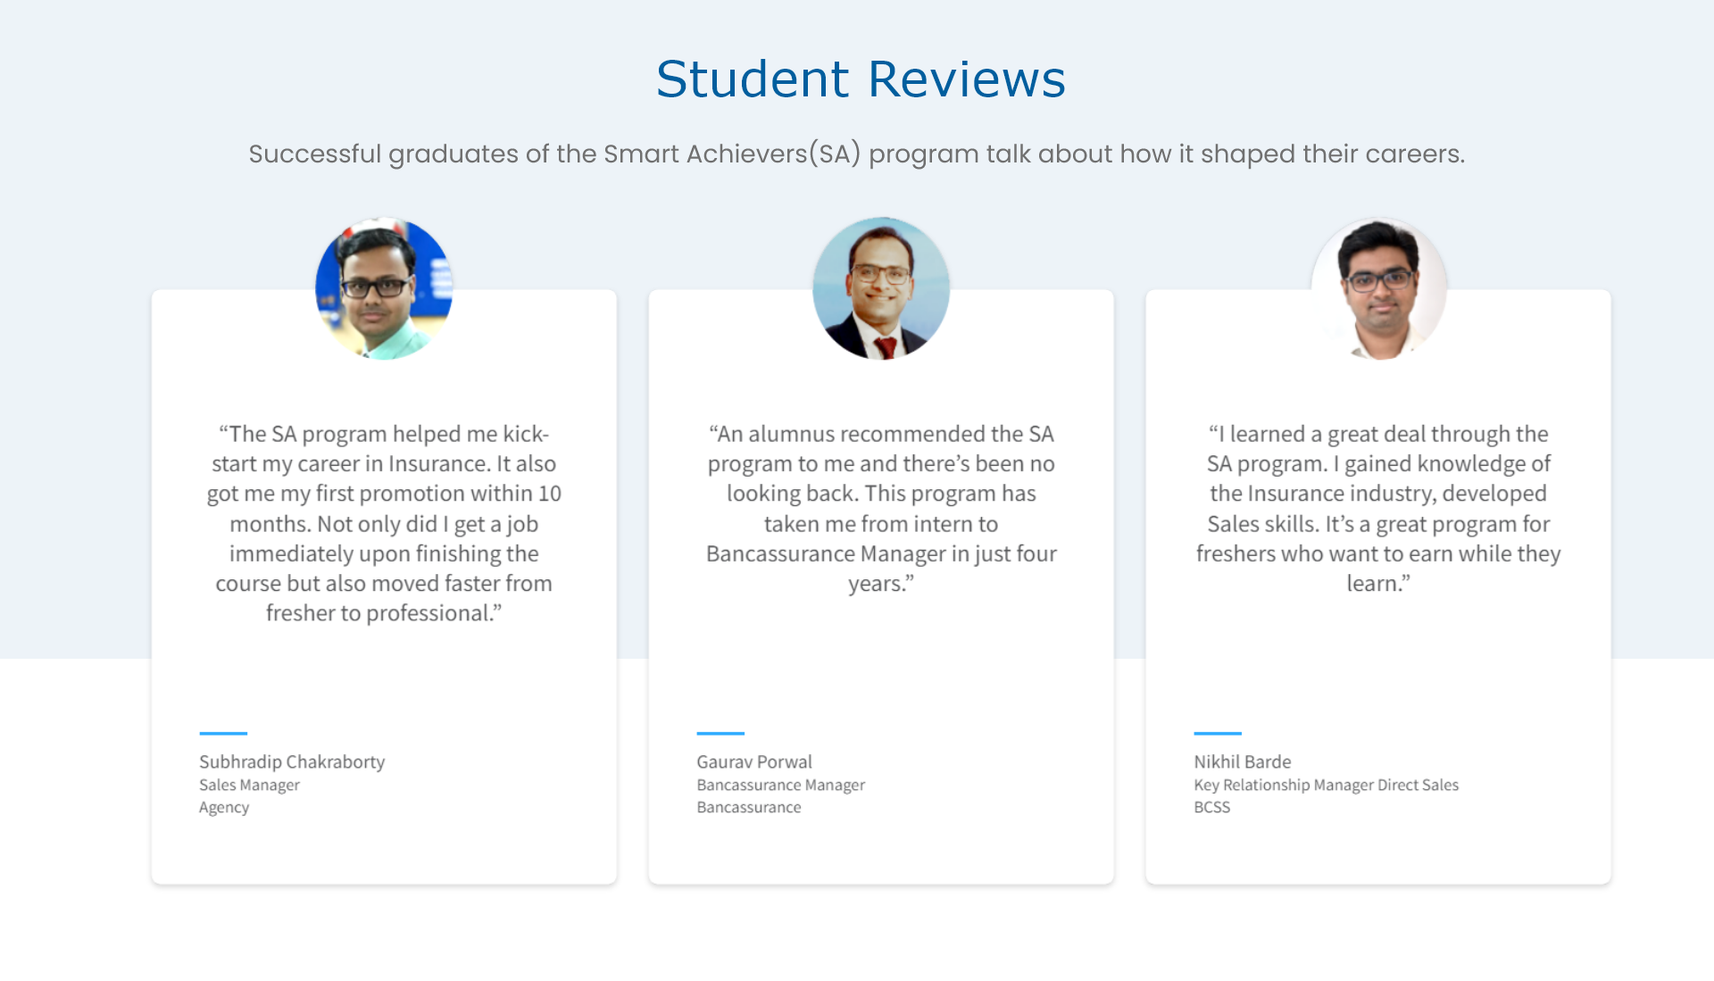Select the Nikhil Barde name text
The image size is (1714, 981).
pyautogui.click(x=1243, y=761)
